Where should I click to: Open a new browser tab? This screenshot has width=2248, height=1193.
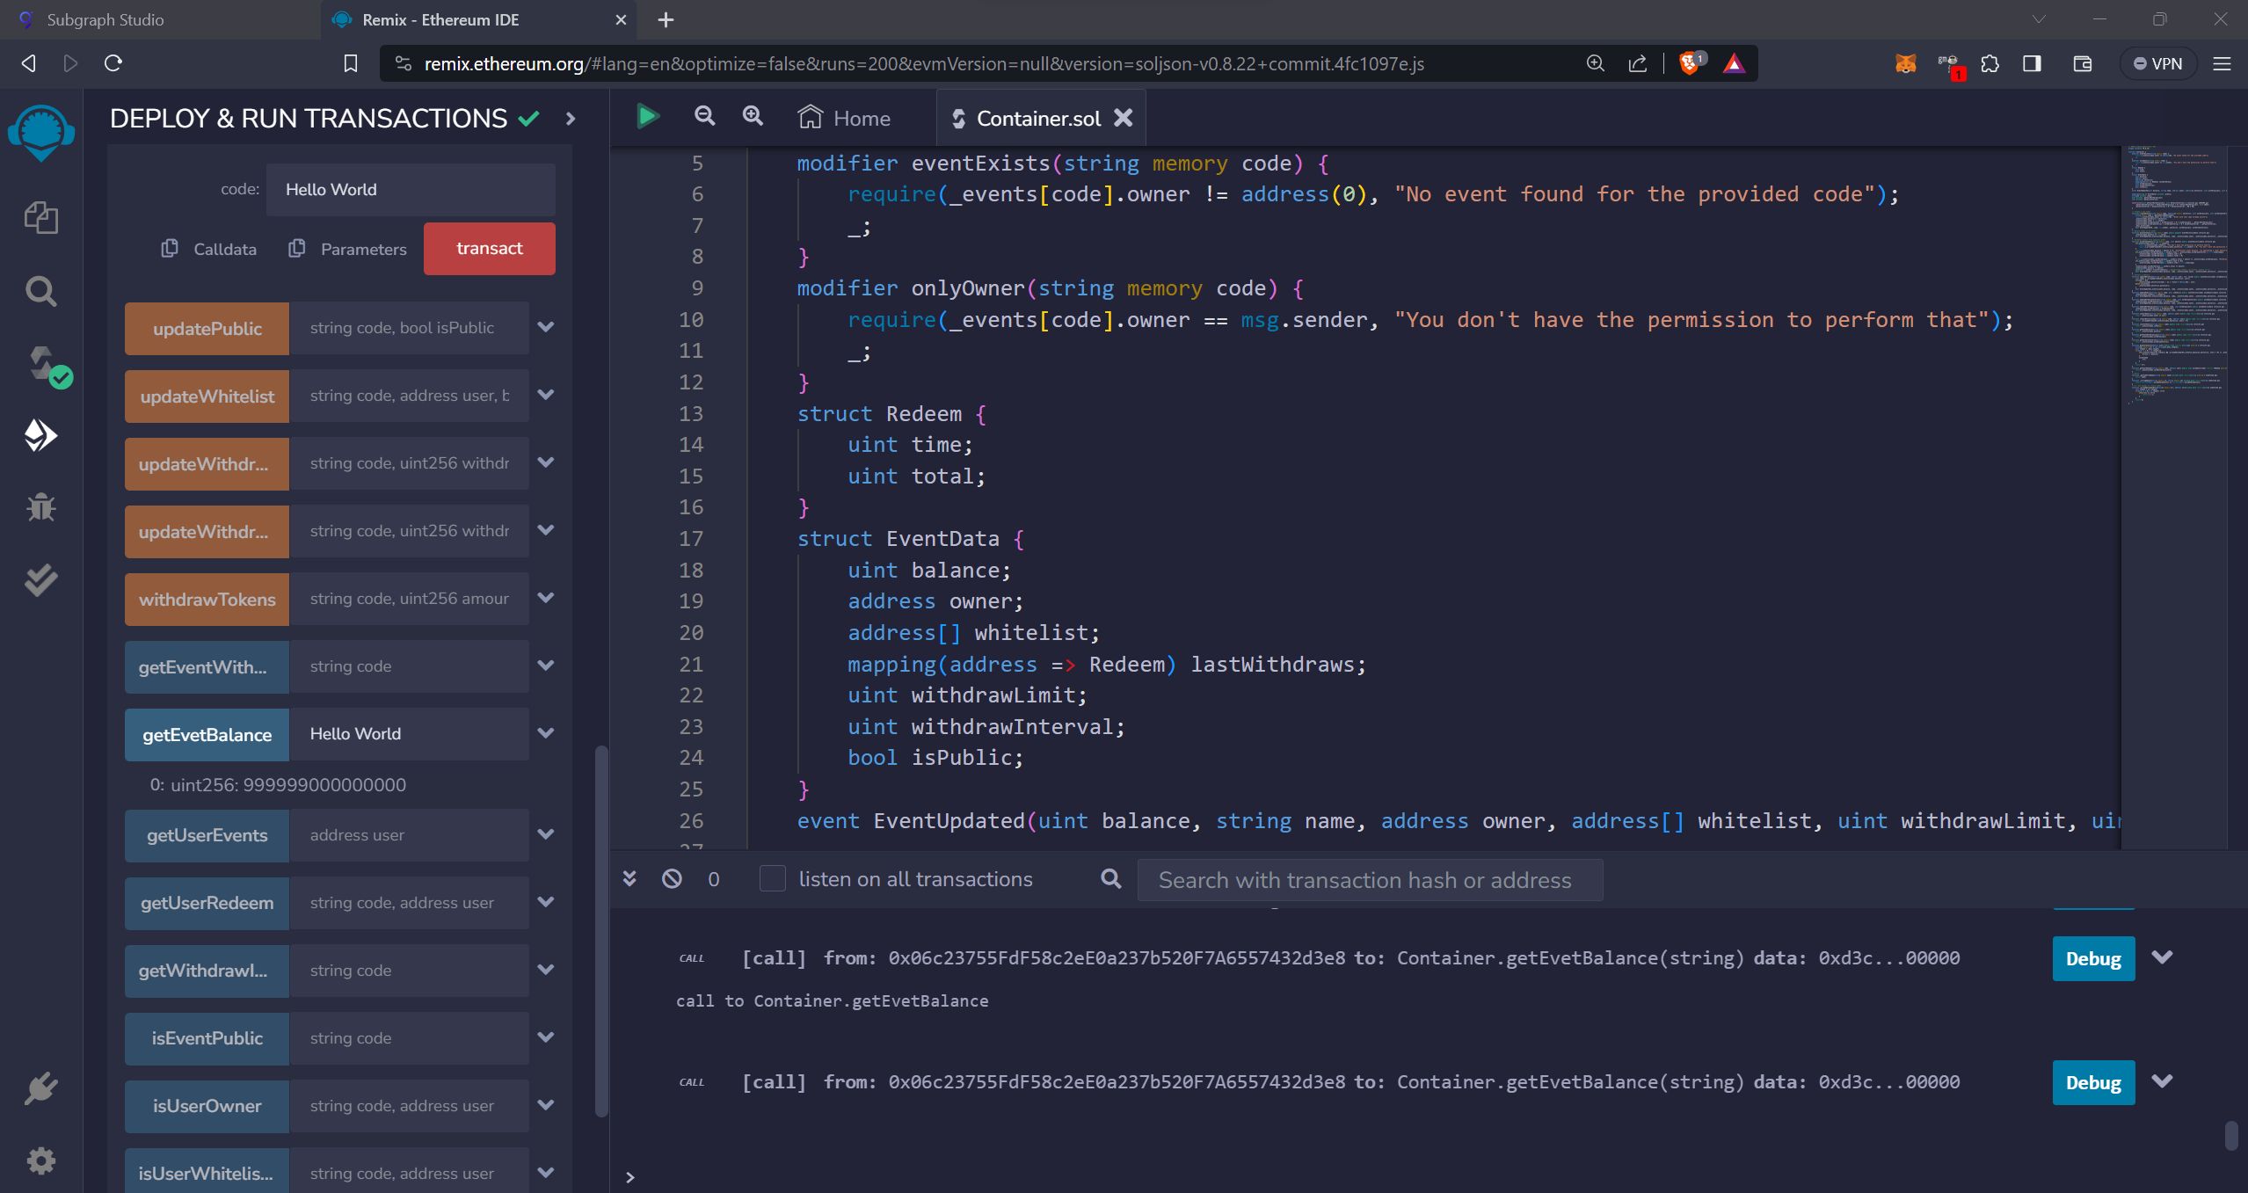pos(666,19)
